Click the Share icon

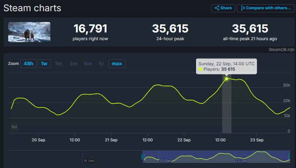click(217, 8)
